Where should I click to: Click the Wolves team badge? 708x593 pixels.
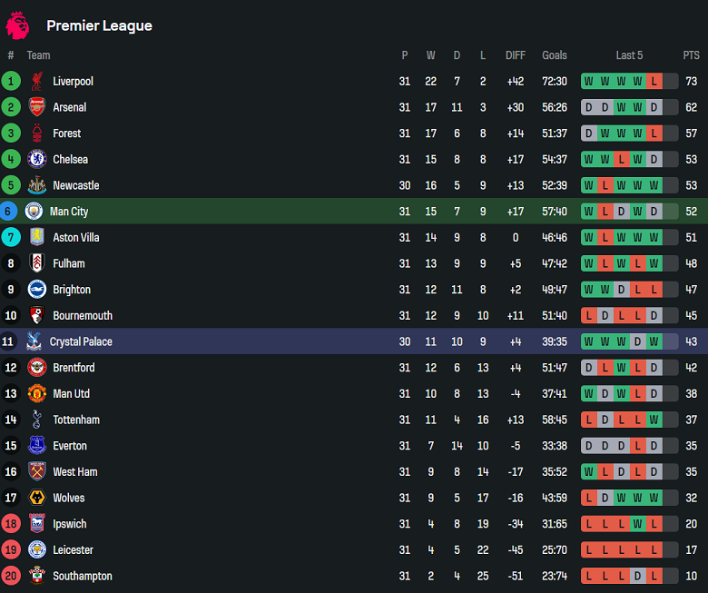[37, 498]
